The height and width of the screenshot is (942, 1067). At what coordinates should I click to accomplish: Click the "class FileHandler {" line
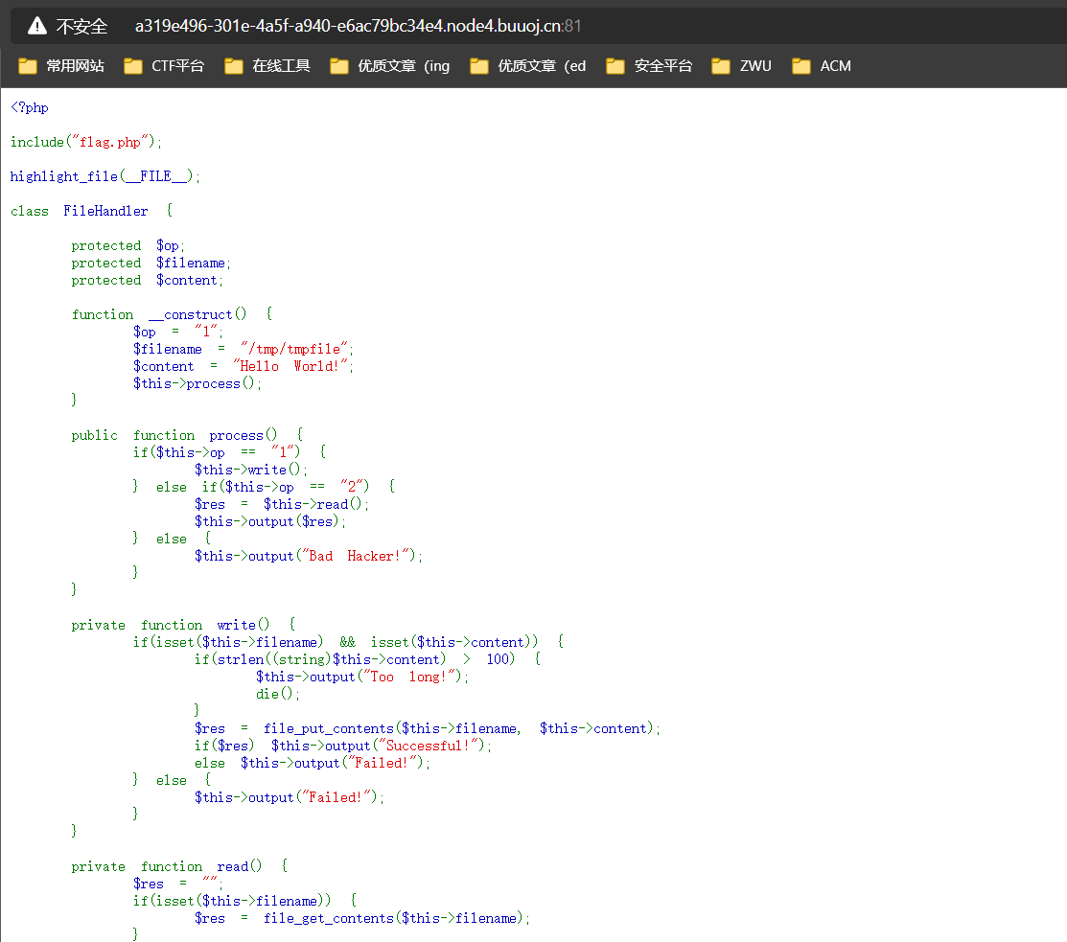click(x=92, y=211)
